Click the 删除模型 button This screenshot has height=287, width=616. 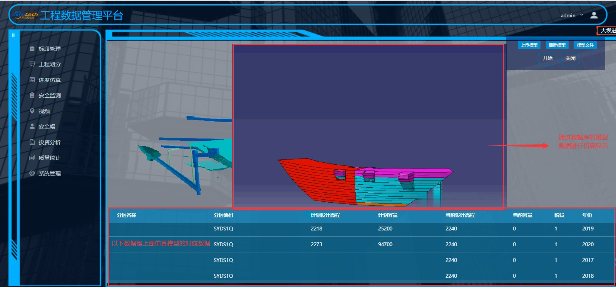[x=557, y=45]
